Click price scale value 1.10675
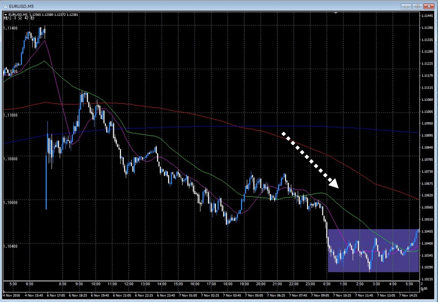 pyautogui.click(x=427, y=183)
